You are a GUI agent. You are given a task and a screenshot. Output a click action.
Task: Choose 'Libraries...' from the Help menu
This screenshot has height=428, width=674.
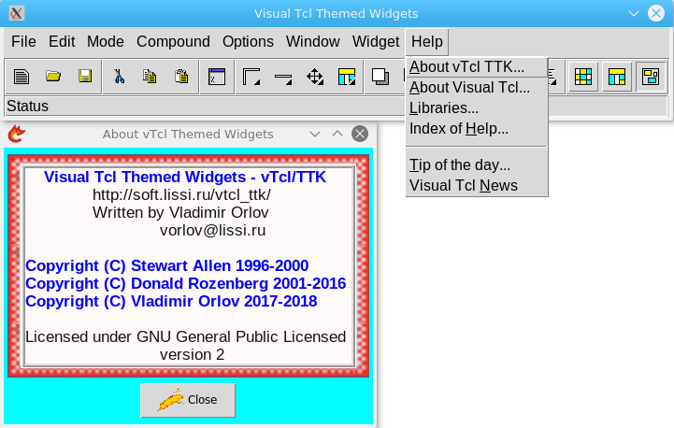(x=444, y=107)
